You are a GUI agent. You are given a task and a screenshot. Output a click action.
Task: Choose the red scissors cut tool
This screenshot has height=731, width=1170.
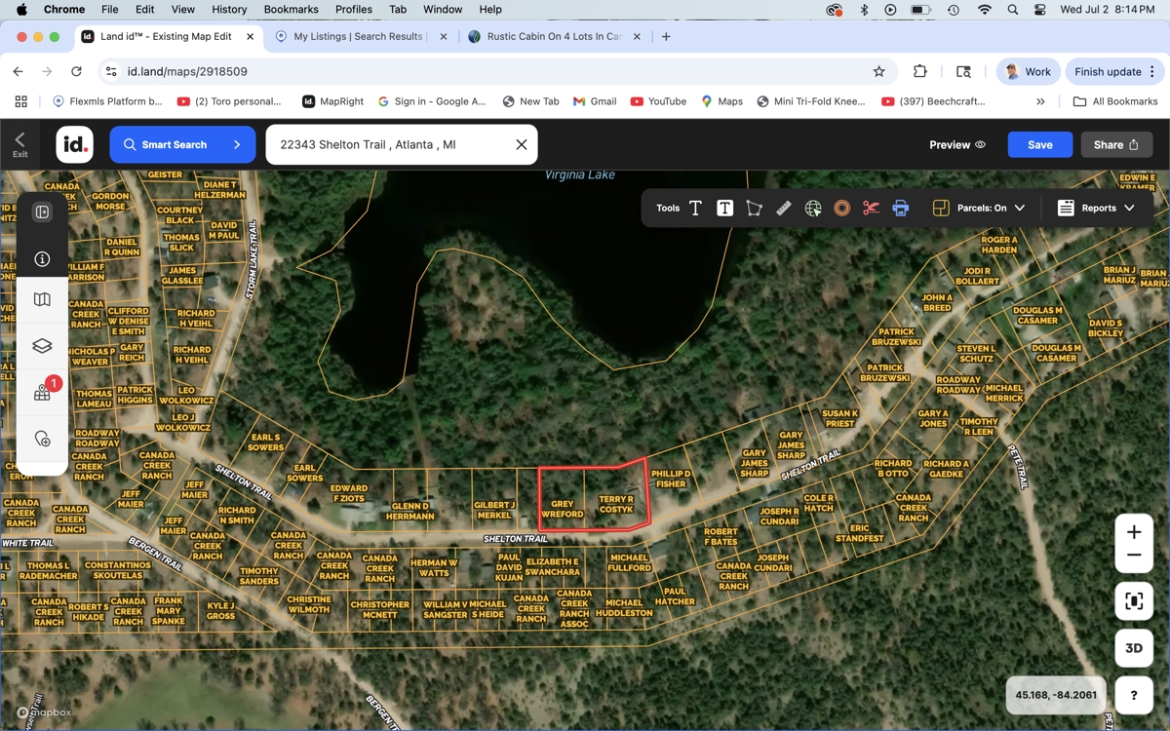pos(871,208)
